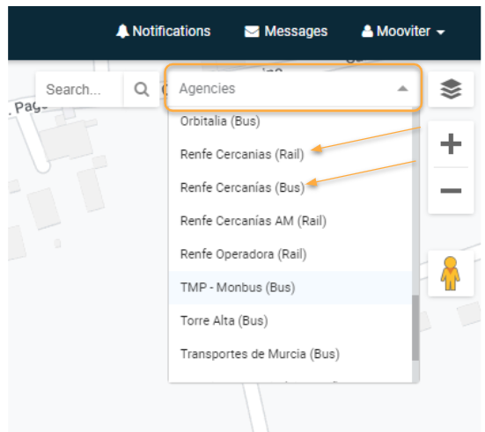Open the Mooviter account dropdown caret
This screenshot has height=432, width=485.
pyautogui.click(x=440, y=32)
